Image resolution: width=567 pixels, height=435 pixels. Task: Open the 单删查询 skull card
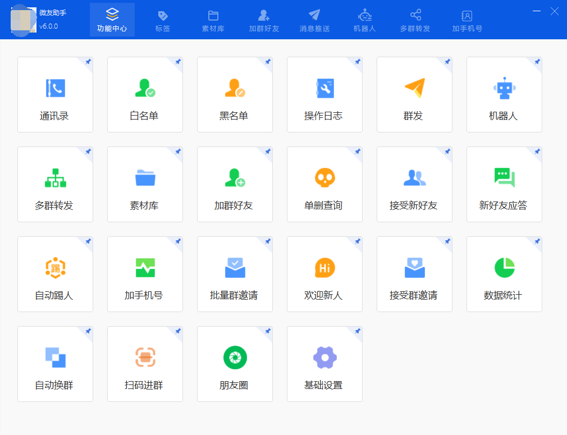324,185
